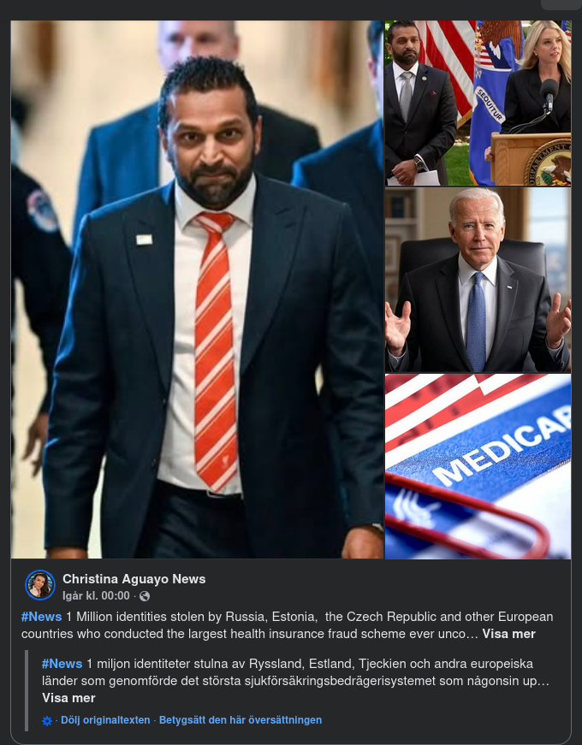Hide original text via Dölj originaltexten
The image size is (582, 745).
click(x=105, y=720)
